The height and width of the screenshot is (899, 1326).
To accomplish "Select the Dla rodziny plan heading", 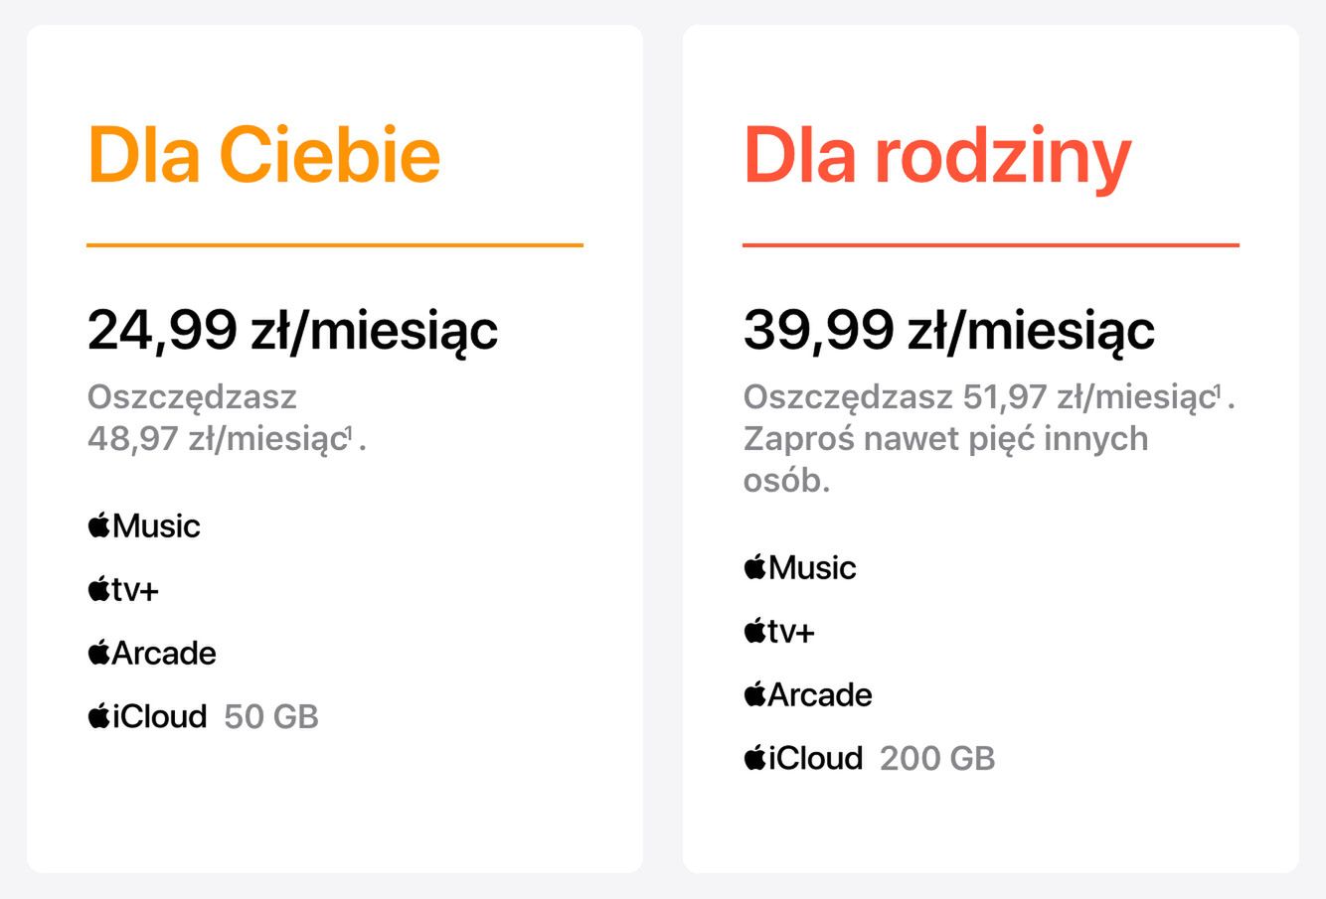I will tap(936, 156).
